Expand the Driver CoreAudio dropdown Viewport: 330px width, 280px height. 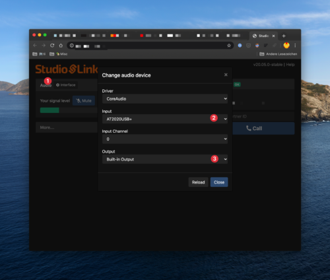165,99
